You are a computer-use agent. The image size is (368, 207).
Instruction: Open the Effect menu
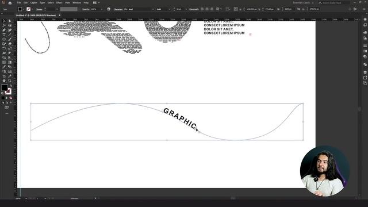coord(59,2)
